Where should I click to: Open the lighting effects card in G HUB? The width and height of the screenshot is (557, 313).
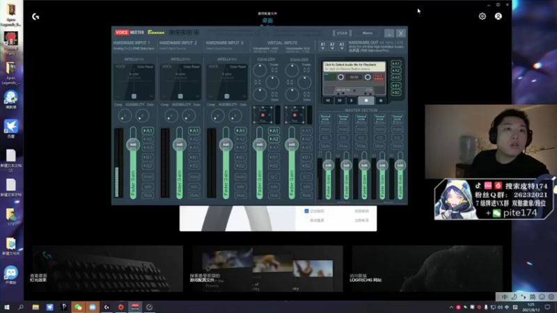coord(108,268)
